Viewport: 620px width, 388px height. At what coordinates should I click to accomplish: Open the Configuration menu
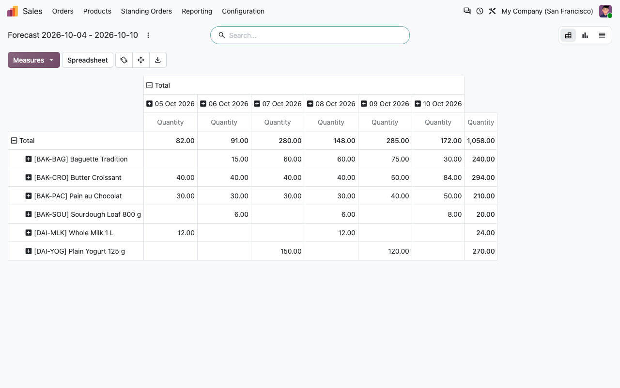pos(243,11)
